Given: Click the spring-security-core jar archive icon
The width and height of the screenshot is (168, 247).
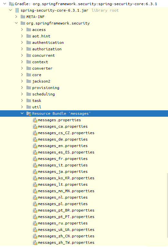Looking at the screenshot, I should [17, 10].
